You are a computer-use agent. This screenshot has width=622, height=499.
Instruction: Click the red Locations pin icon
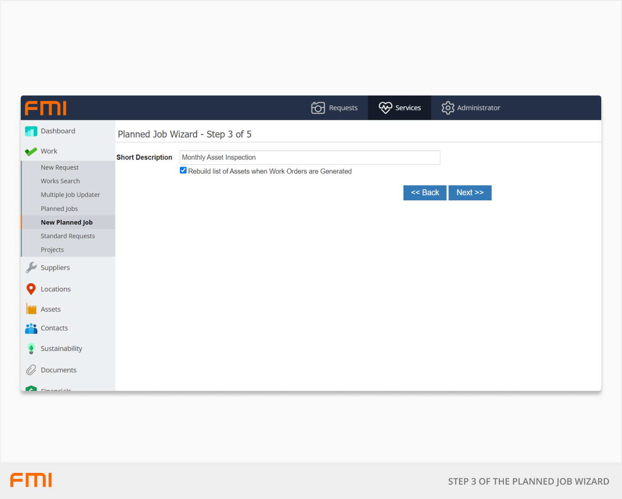(x=31, y=289)
